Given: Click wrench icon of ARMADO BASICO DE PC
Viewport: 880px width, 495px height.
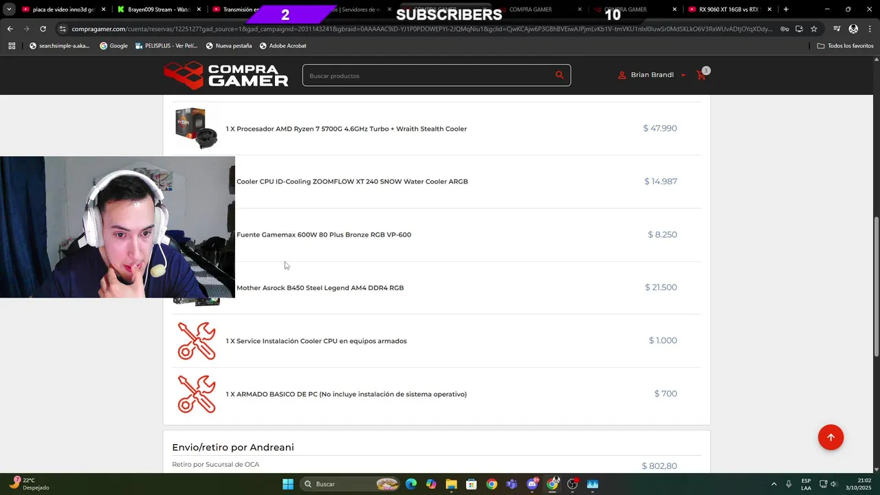Looking at the screenshot, I should pyautogui.click(x=197, y=394).
